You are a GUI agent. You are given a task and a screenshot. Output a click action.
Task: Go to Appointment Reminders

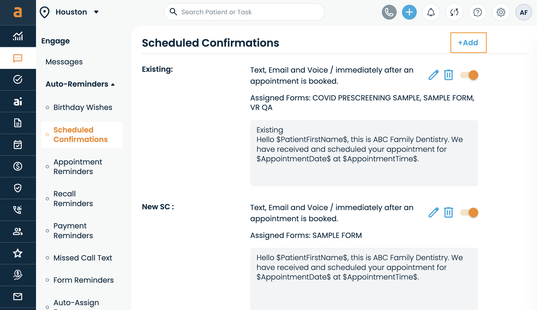[78, 167]
